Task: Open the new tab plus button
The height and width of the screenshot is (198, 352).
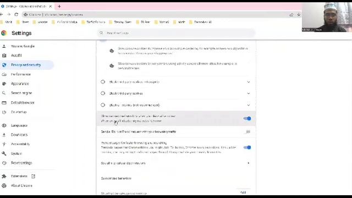Action: (x=59, y=6)
